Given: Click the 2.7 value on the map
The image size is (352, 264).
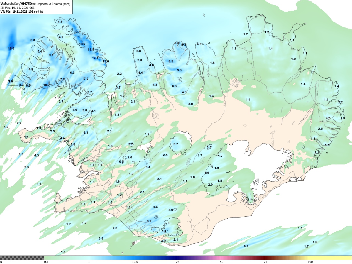Looking at the screenshot, I should 61,101.
